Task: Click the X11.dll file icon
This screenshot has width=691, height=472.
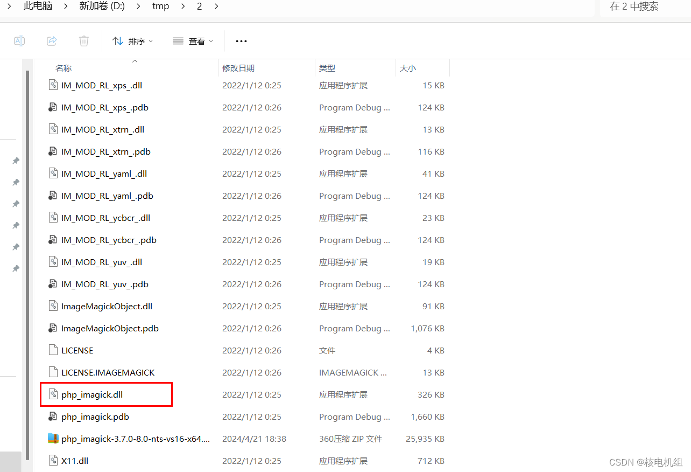Action: click(53, 461)
